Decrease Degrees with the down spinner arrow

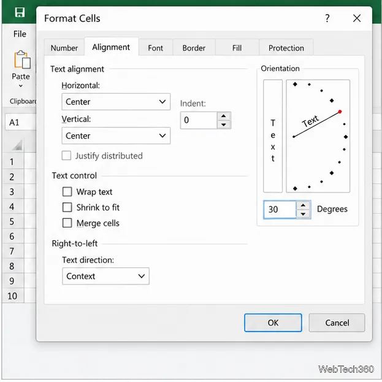[303, 213]
